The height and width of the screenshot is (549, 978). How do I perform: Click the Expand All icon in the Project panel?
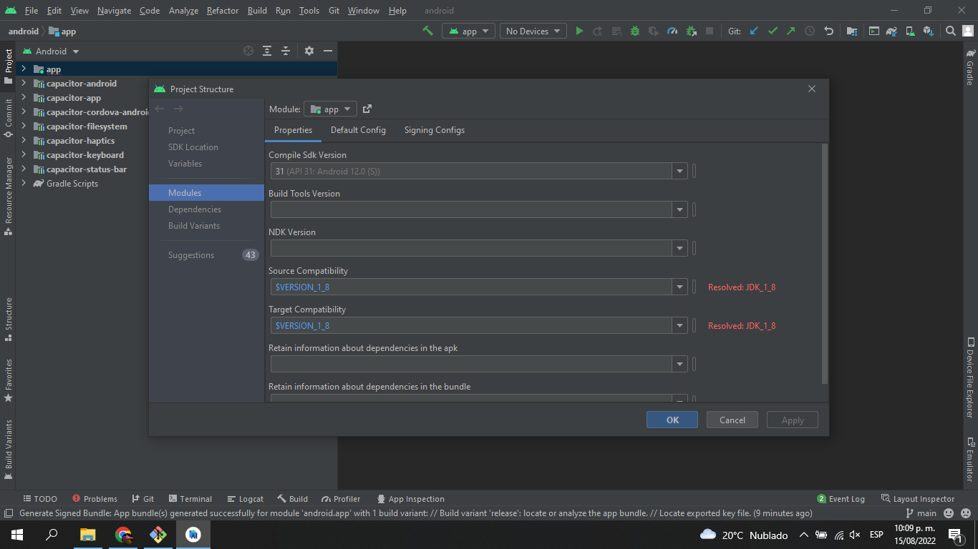(267, 51)
